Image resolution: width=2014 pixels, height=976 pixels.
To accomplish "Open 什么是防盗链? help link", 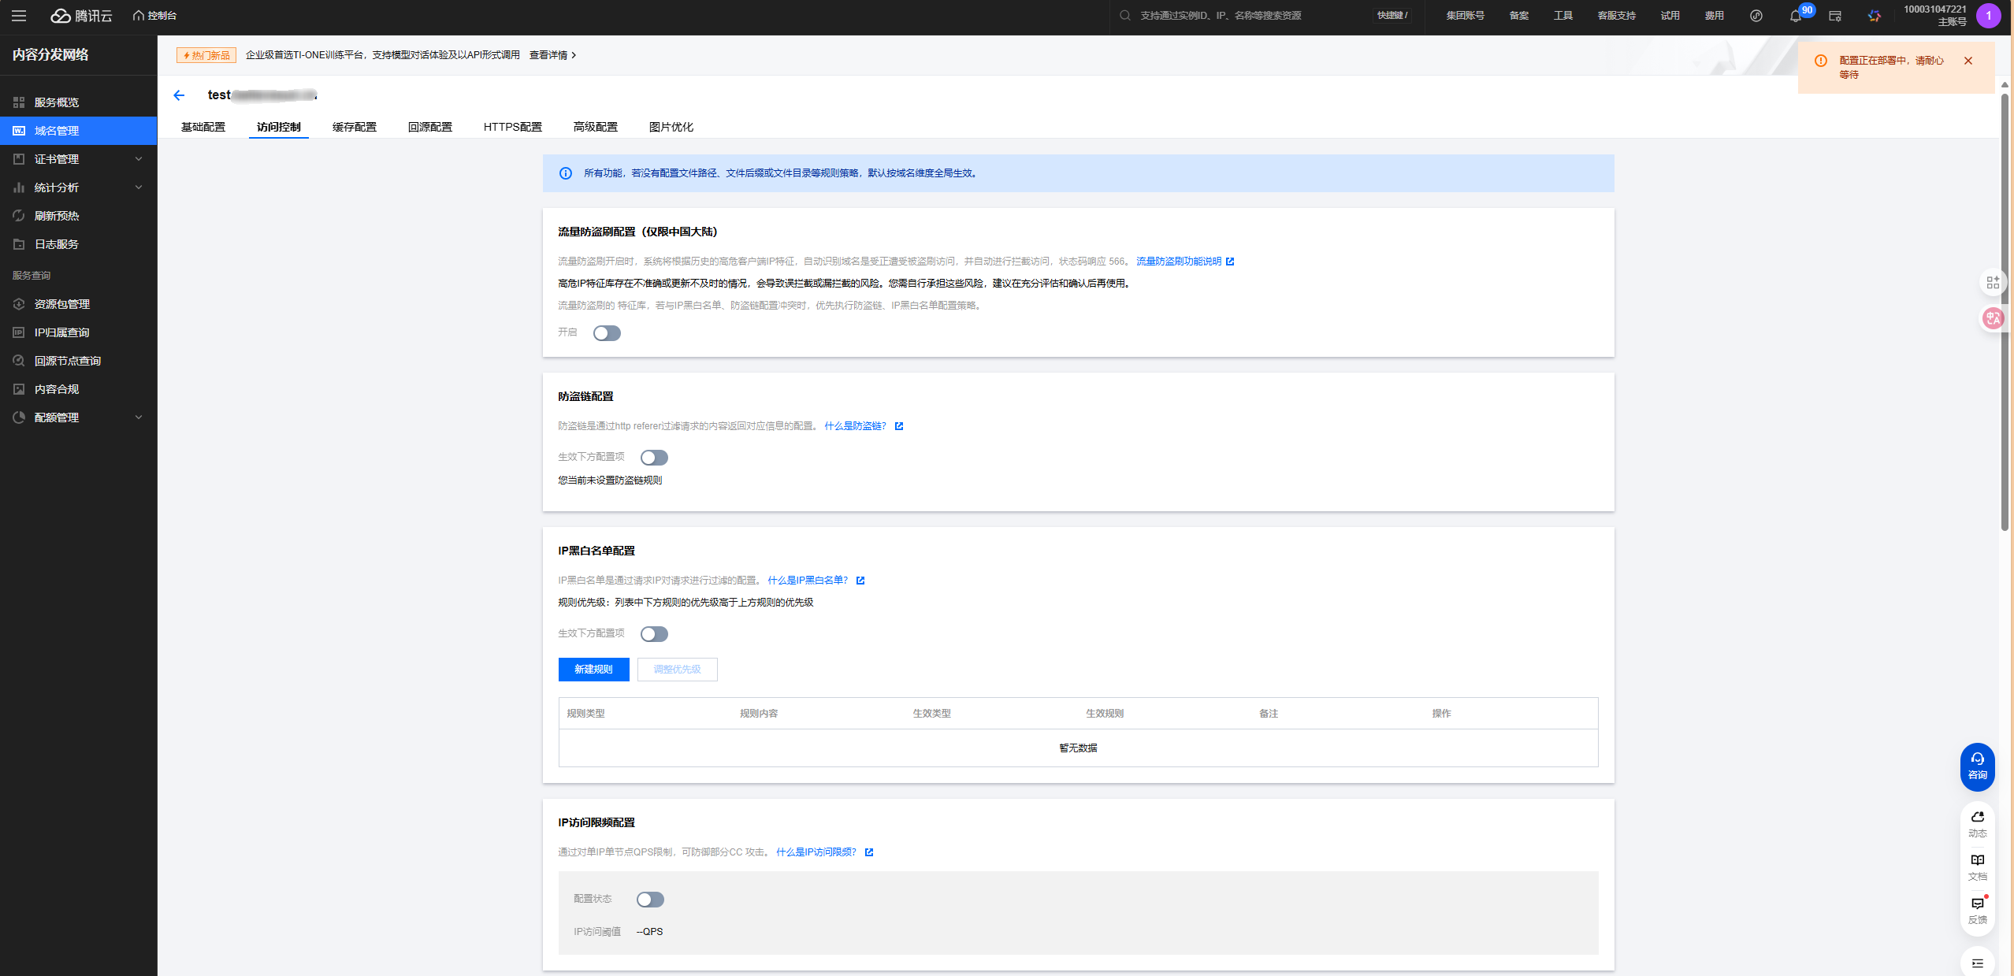I will coord(855,426).
